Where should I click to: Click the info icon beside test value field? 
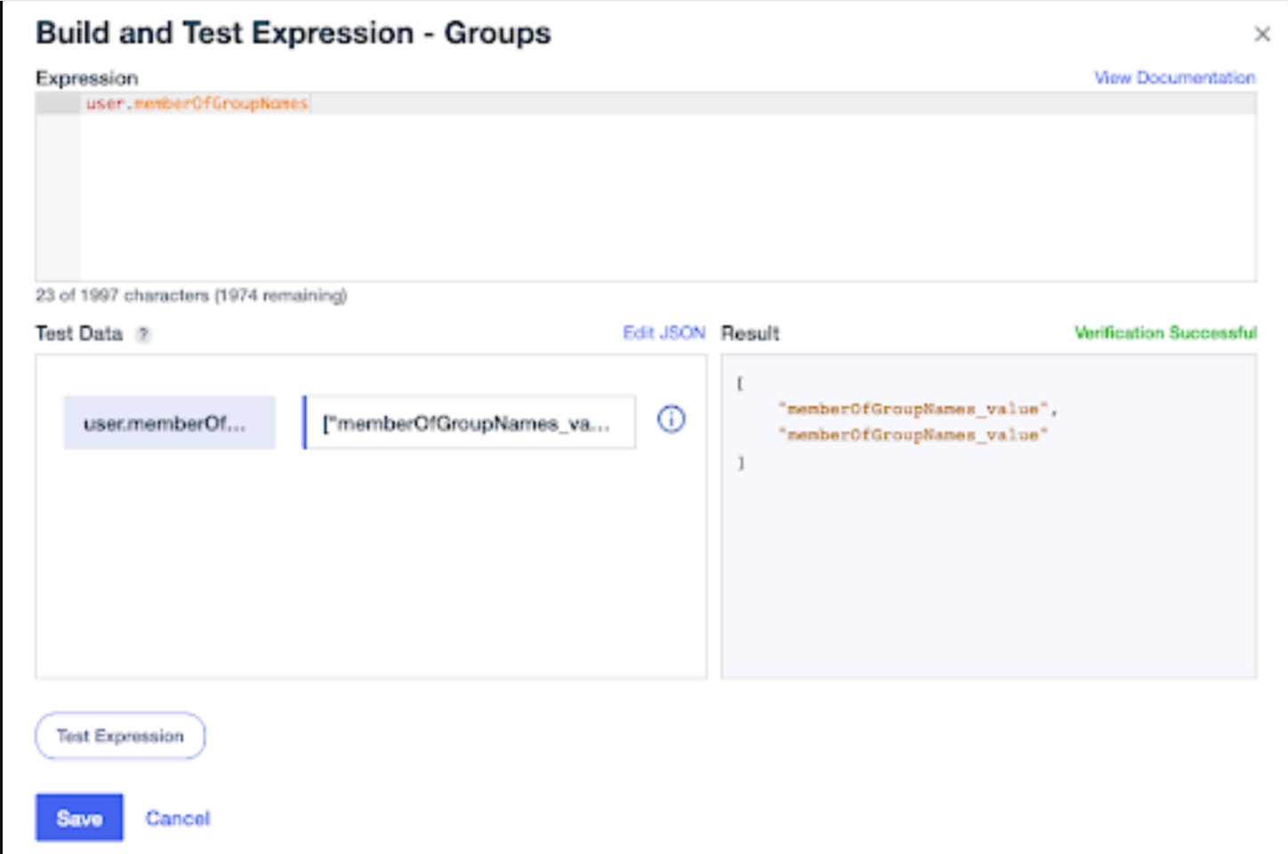(671, 419)
